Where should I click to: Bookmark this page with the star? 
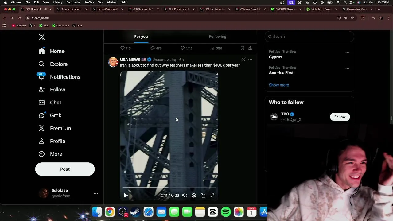(x=352, y=18)
